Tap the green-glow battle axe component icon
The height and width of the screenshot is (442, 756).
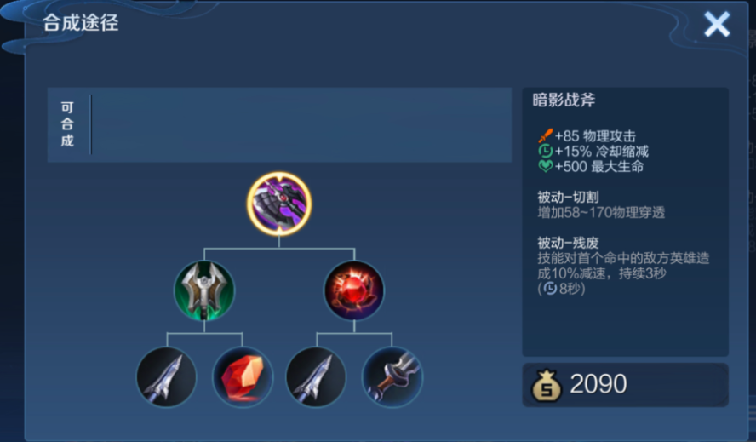(204, 290)
